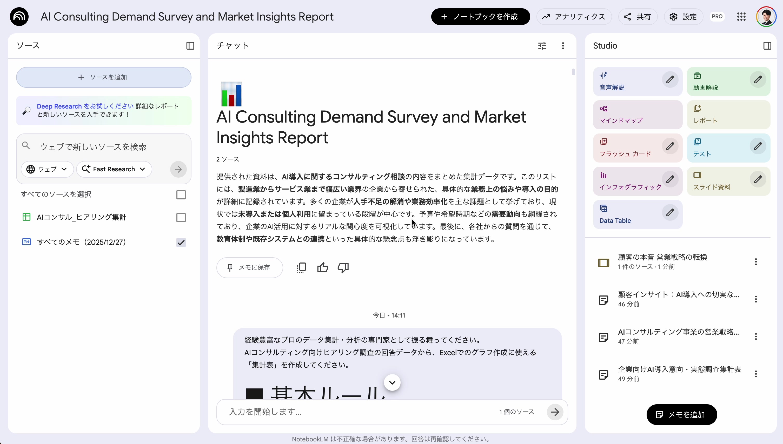Viewport: 783px width, 444px height.
Task: Open アナリティクス analytics
Action: 574,16
